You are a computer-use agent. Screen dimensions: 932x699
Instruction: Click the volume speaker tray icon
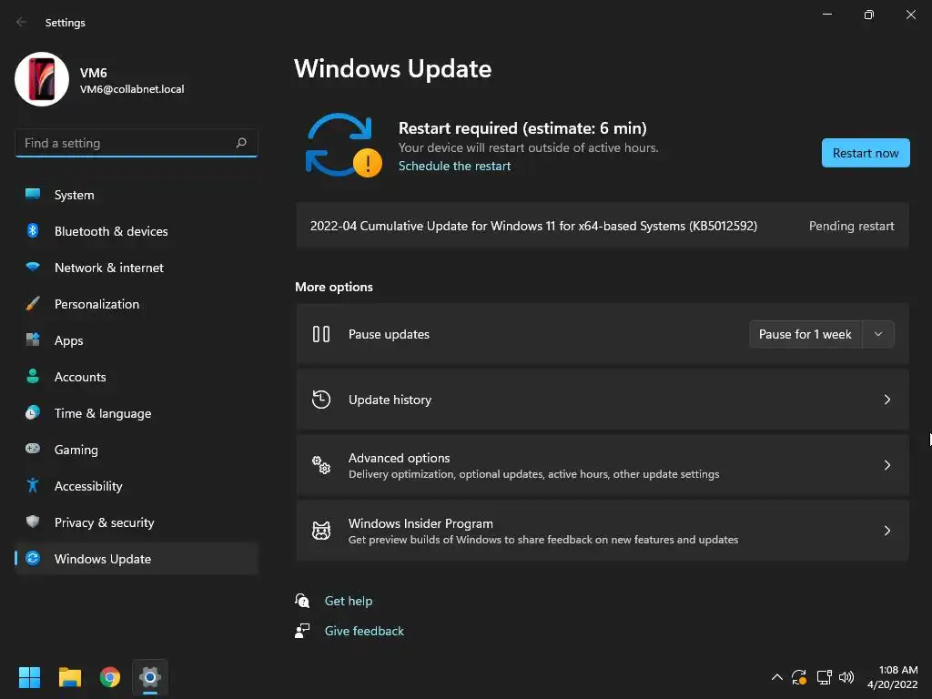tap(846, 677)
